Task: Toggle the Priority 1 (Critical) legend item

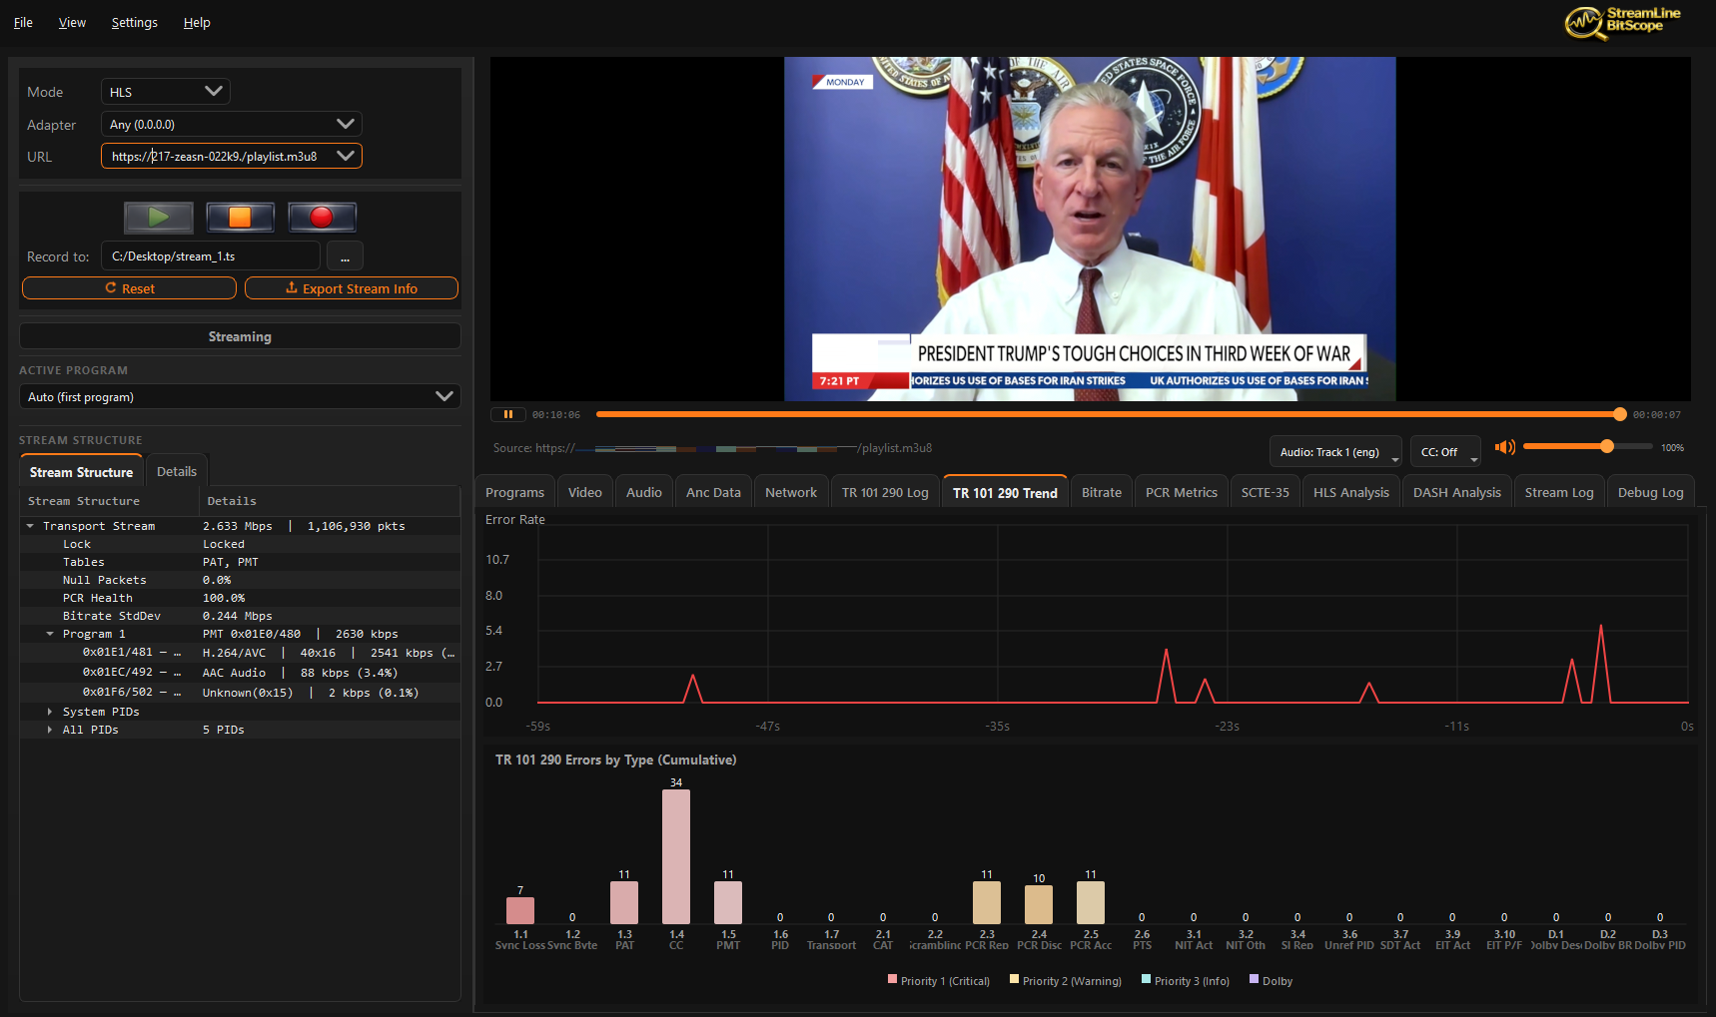Action: [x=938, y=981]
